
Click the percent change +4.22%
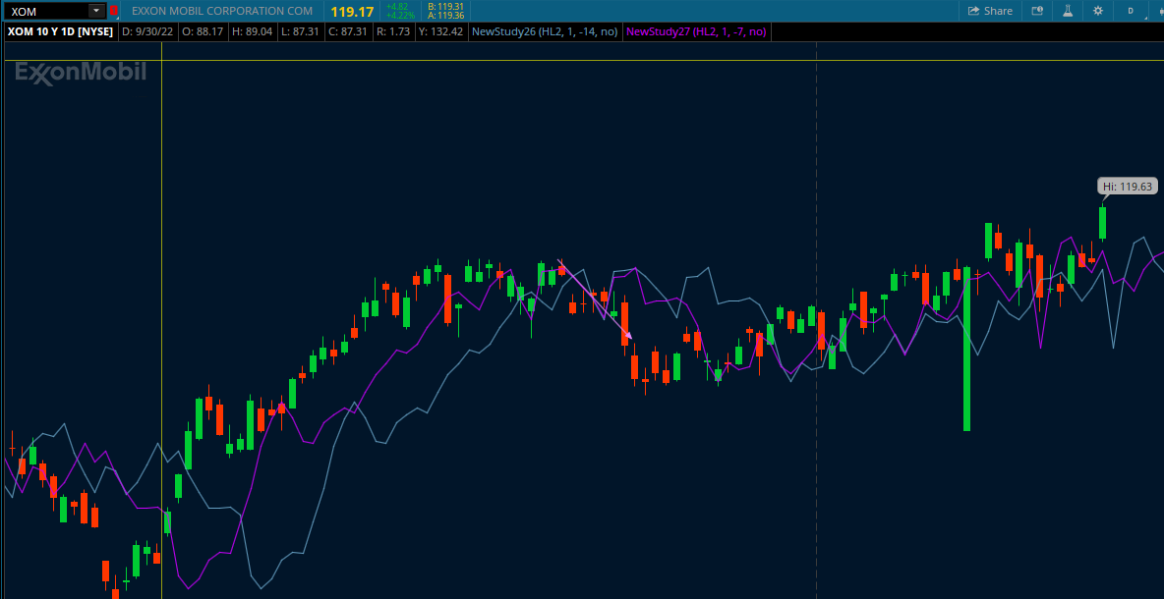[x=400, y=16]
